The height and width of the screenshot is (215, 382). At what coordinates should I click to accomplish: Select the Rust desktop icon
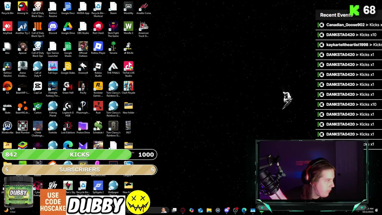point(98,107)
